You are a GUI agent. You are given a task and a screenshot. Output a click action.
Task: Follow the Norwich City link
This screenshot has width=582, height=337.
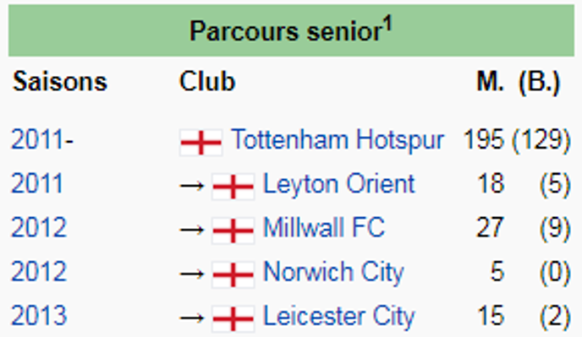coord(333,274)
